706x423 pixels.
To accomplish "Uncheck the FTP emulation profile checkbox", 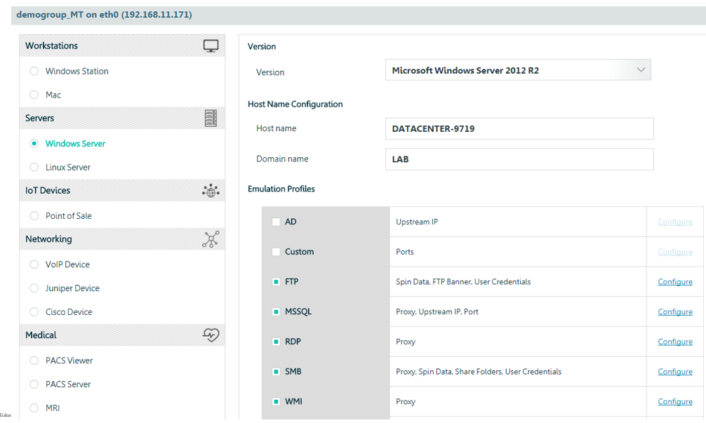I will click(276, 282).
